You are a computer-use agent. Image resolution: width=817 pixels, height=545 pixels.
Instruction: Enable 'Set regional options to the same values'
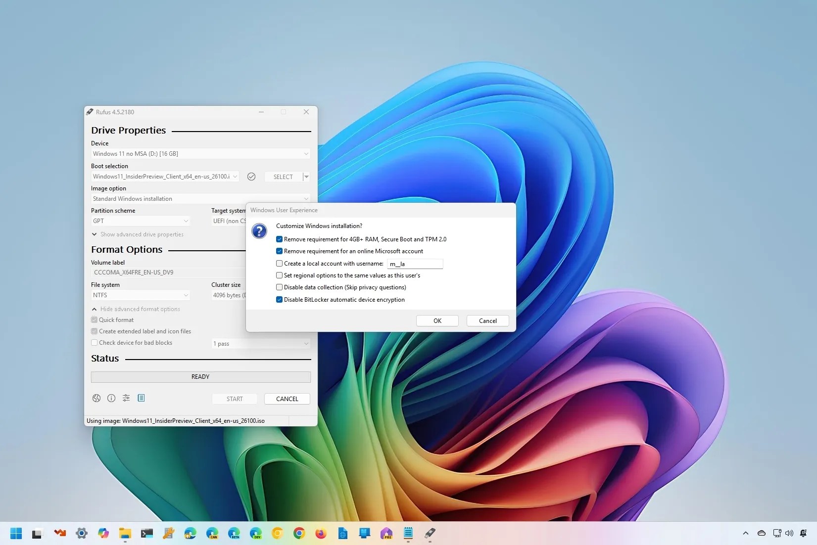[279, 275]
